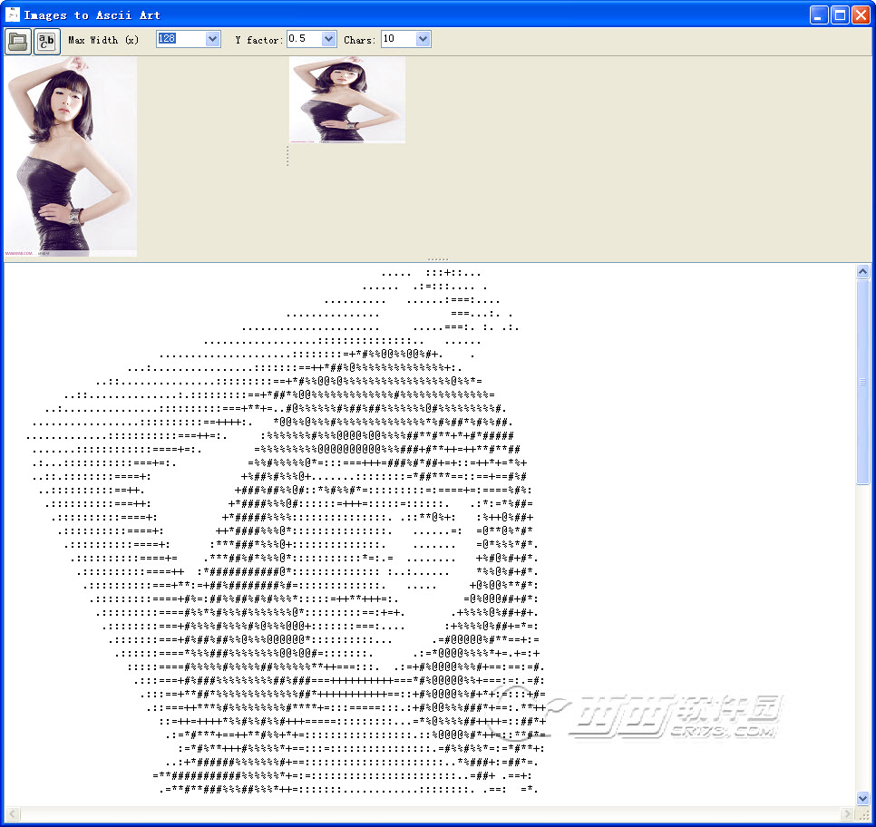This screenshot has width=876, height=827.
Task: Select the small resized image preview
Action: [x=347, y=100]
